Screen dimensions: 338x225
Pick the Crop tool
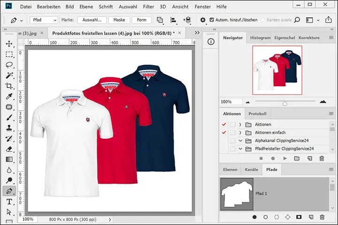click(9, 86)
